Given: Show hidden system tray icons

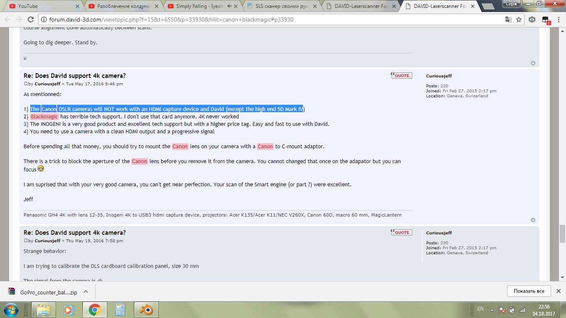Looking at the screenshot, I should (492, 309).
